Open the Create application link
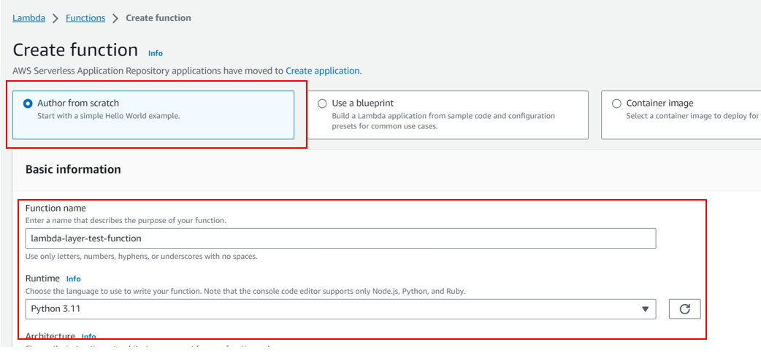This screenshot has height=358, width=761. pos(322,71)
